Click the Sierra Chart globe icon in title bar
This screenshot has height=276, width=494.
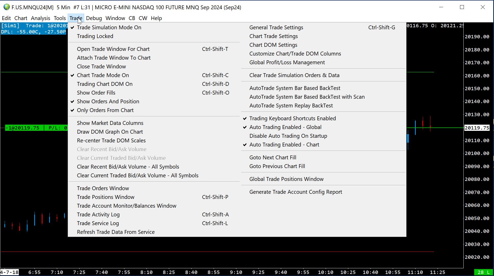tap(6, 7)
